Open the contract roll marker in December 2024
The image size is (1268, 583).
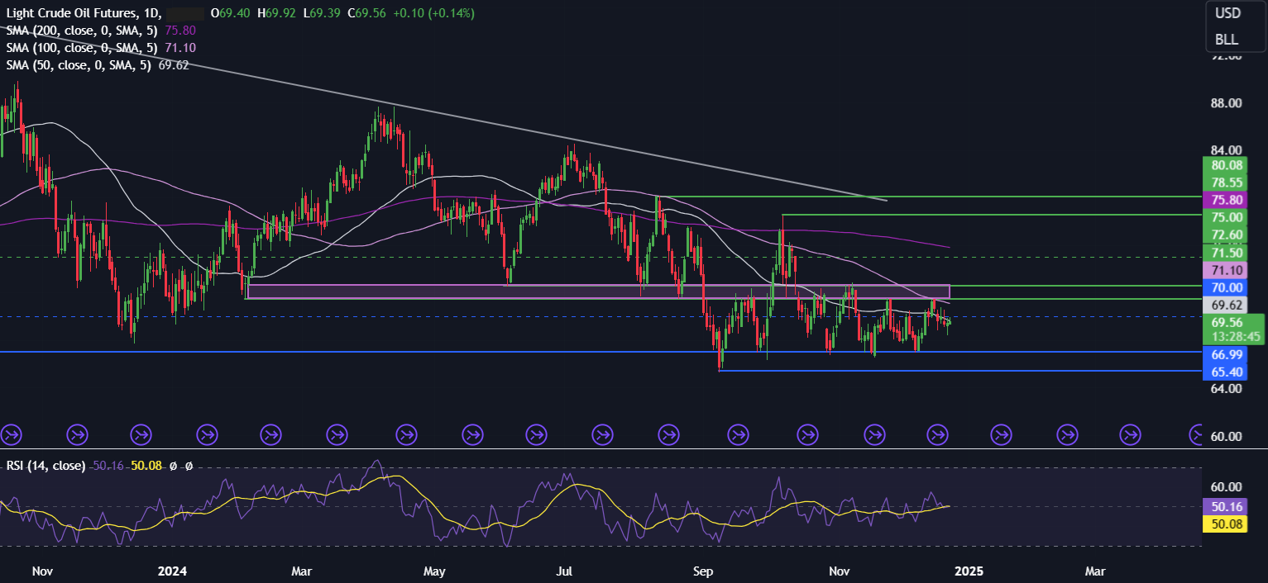(937, 434)
